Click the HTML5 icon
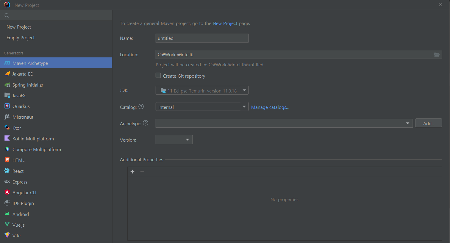 click(7, 160)
